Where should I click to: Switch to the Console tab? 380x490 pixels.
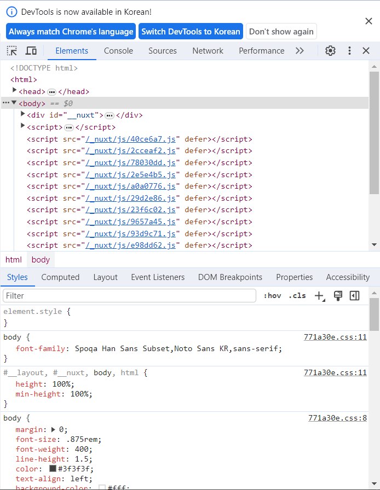coord(118,51)
